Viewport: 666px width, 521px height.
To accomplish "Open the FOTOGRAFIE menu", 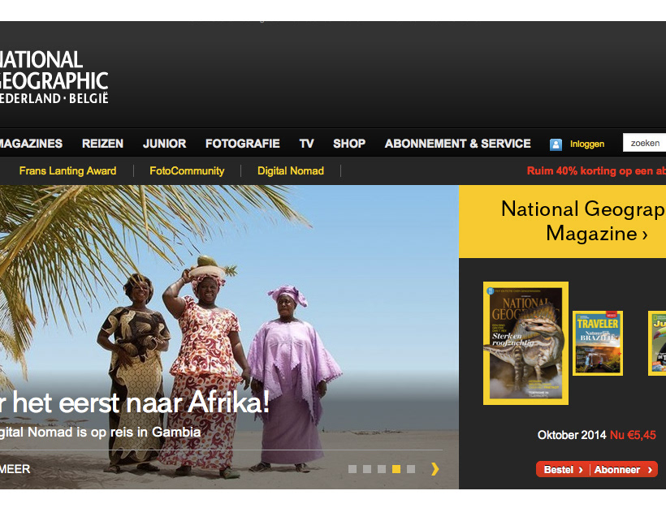I will [x=243, y=144].
